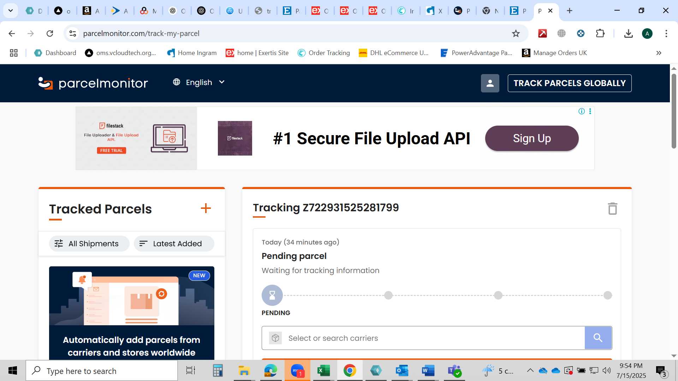This screenshot has height=381, width=678.
Task: Open the browser downloads icon
Action: [628, 34]
